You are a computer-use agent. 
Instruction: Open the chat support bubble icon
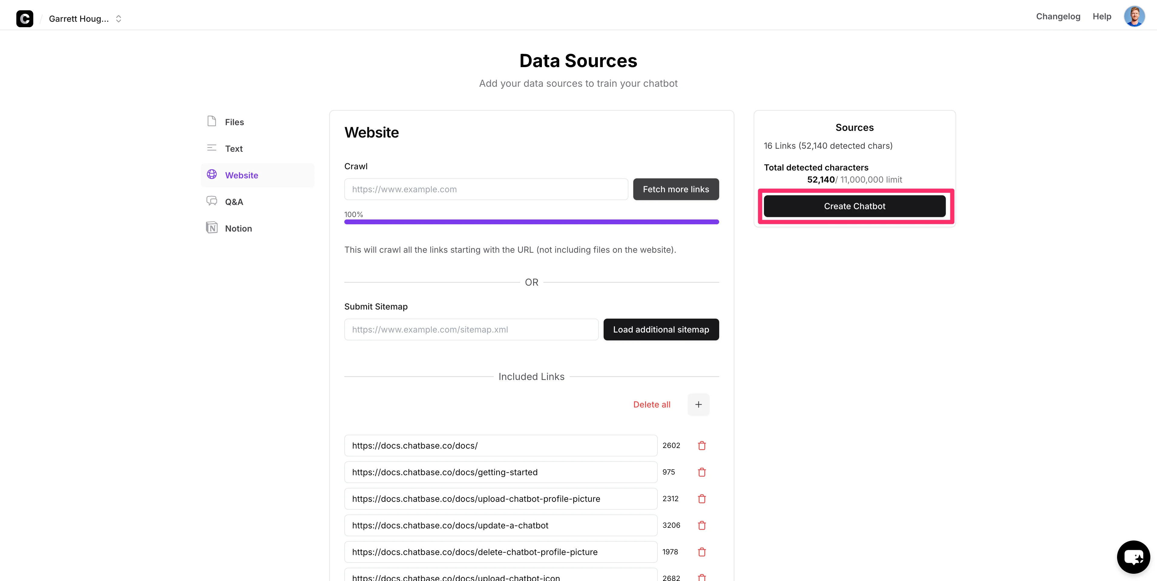pos(1133,557)
